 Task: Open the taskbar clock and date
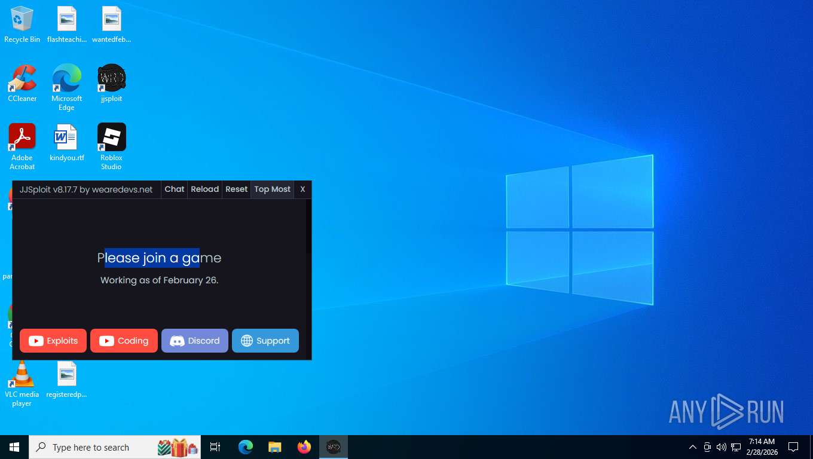pos(762,447)
